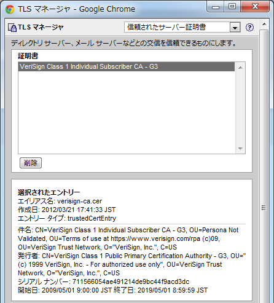Screen dimensions: 274x303
Task: Open the 信頼されたサーバー証明書 dropdown
Action: (182, 27)
